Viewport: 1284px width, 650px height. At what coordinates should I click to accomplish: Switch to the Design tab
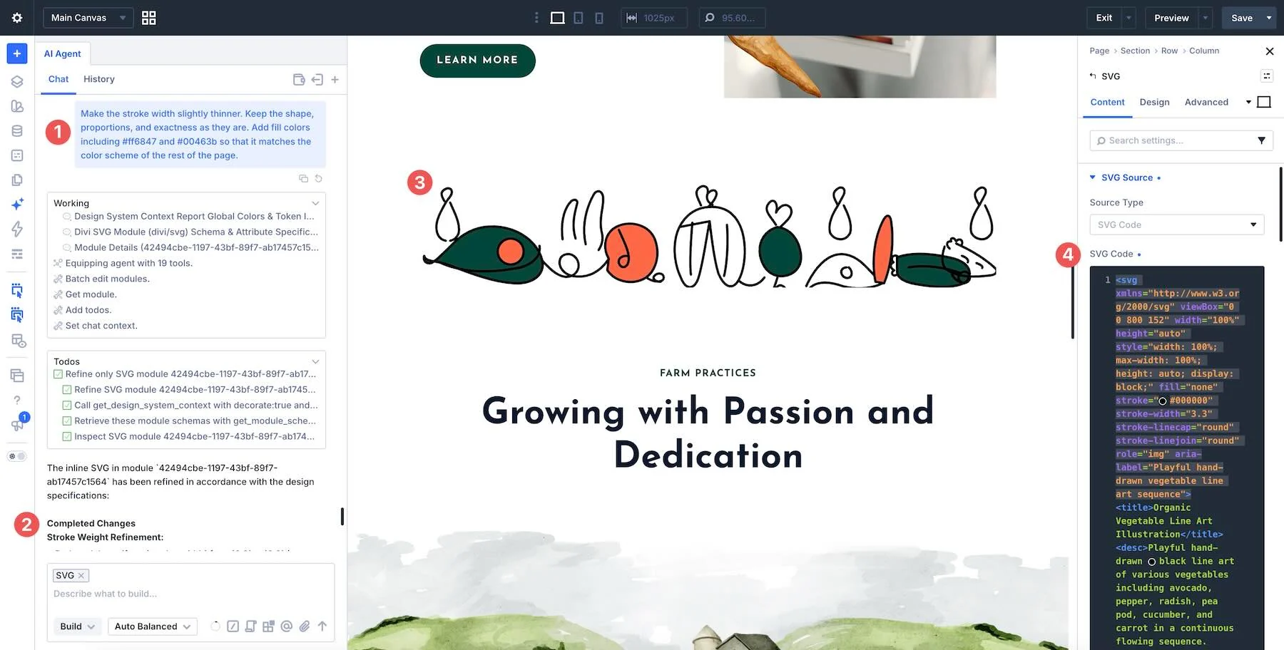pyautogui.click(x=1154, y=102)
